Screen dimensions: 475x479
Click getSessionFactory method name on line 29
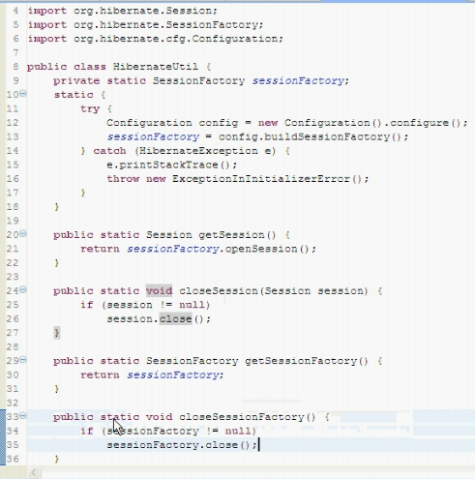pyautogui.click(x=301, y=361)
